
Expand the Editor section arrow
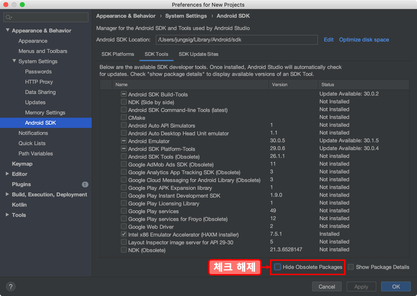coord(7,174)
